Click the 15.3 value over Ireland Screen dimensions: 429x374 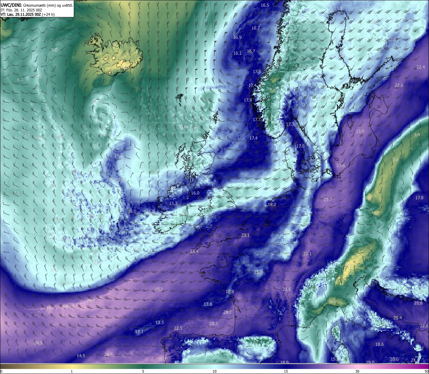pos(173,203)
